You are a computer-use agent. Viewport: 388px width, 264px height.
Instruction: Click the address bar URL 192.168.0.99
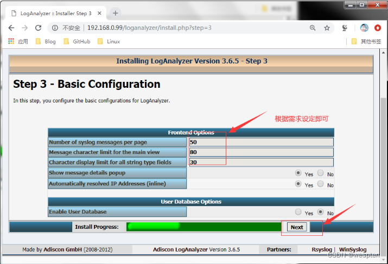tap(149, 28)
